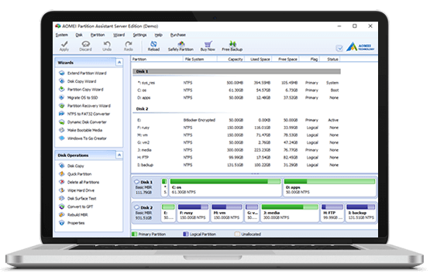
Task: Open the Dynamic Disk Converter
Action: click(x=83, y=122)
